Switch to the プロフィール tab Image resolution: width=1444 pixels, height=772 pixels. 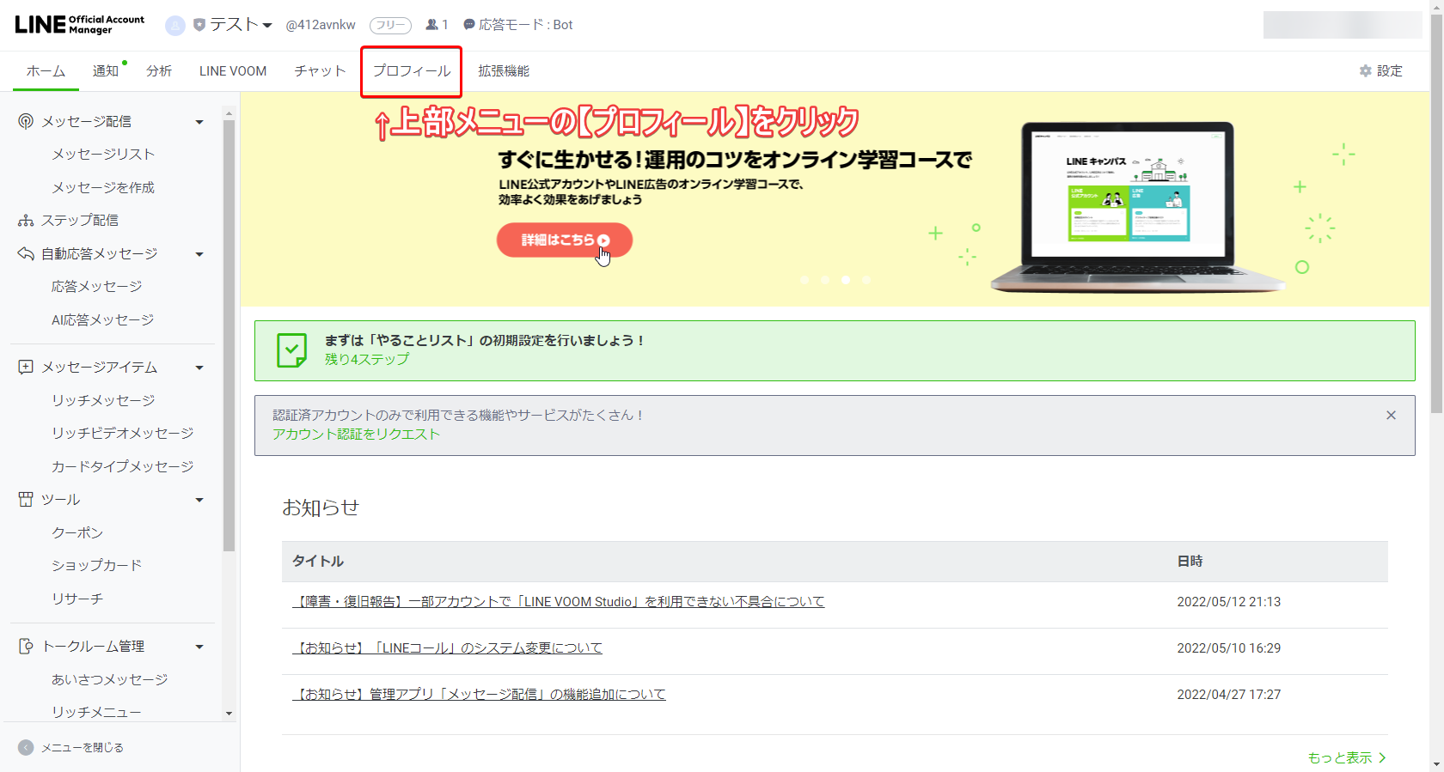click(x=411, y=71)
